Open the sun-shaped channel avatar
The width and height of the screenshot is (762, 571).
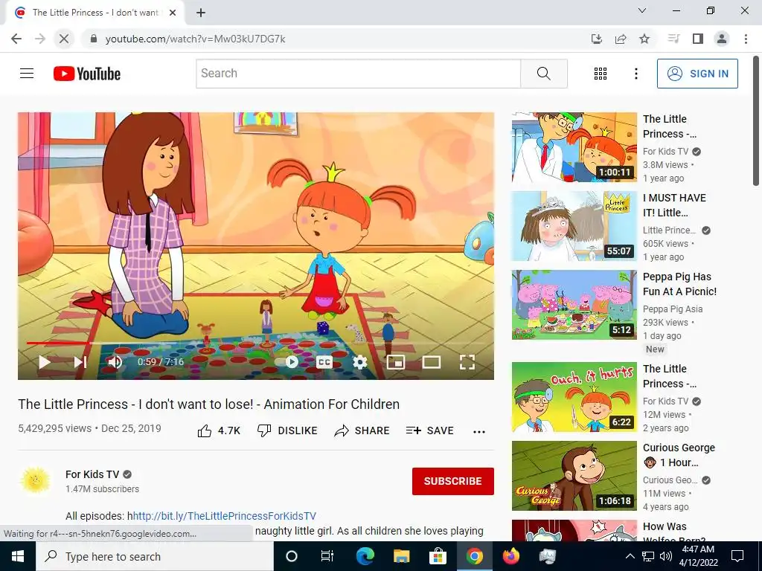(x=36, y=481)
